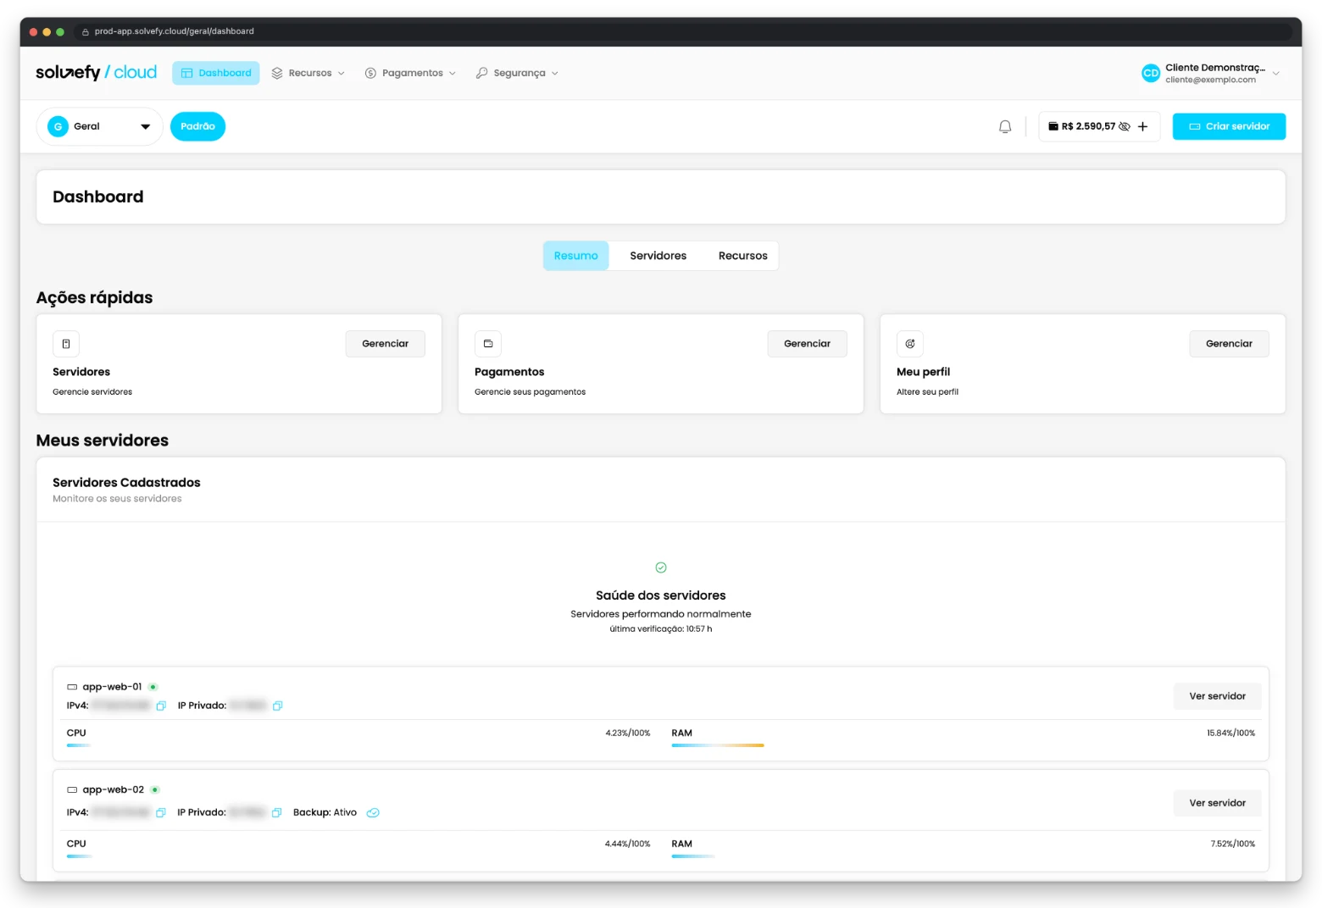Screen dimensions: 1322x908
Task: Click Ver servidor for app-web-02
Action: 1218,803
